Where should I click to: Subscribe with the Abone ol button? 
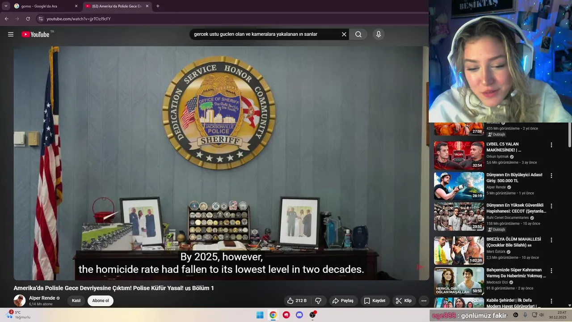[x=101, y=301]
